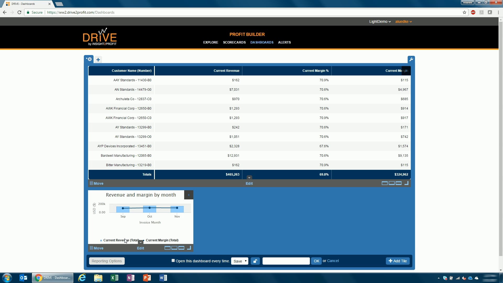Expand the tile to full size corner icon
Screen dimensions: 503x283
pyautogui.click(x=407, y=183)
